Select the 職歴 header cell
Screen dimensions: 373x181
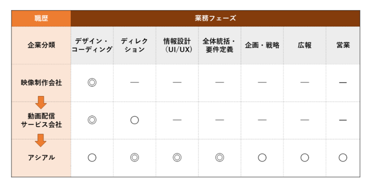coord(41,18)
